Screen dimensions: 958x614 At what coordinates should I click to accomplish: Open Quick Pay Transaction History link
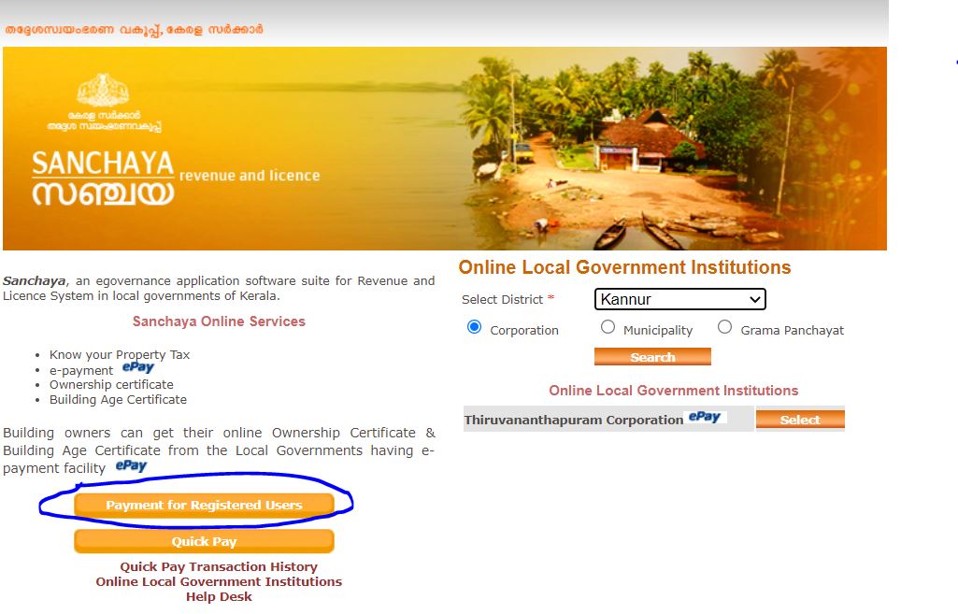point(219,566)
